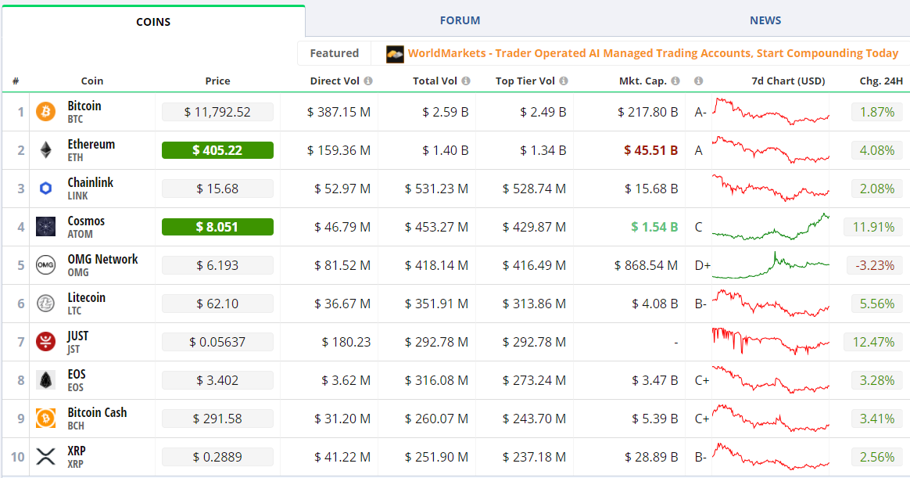The width and height of the screenshot is (910, 478).
Task: Click the EOS logo icon
Action: 46,380
